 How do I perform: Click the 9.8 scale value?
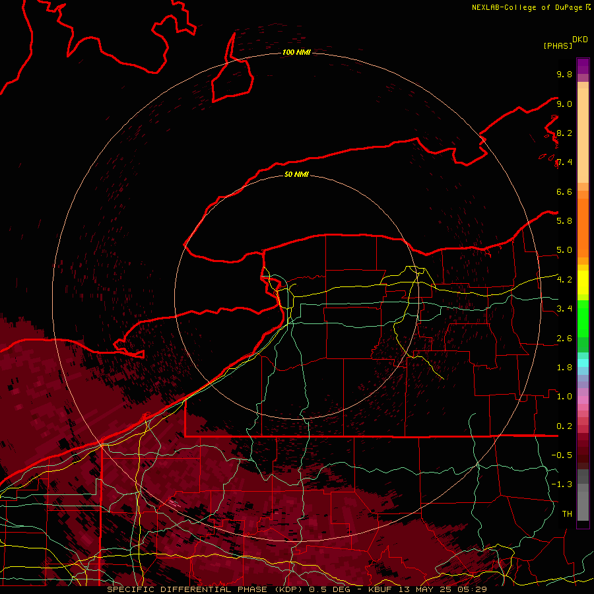(564, 74)
